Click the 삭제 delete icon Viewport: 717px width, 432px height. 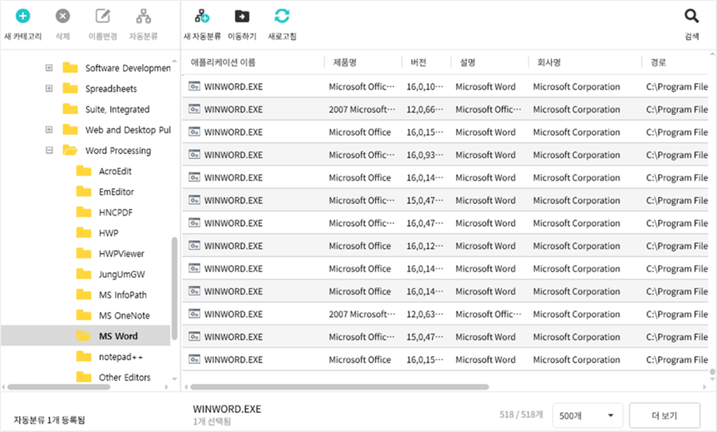coord(62,16)
